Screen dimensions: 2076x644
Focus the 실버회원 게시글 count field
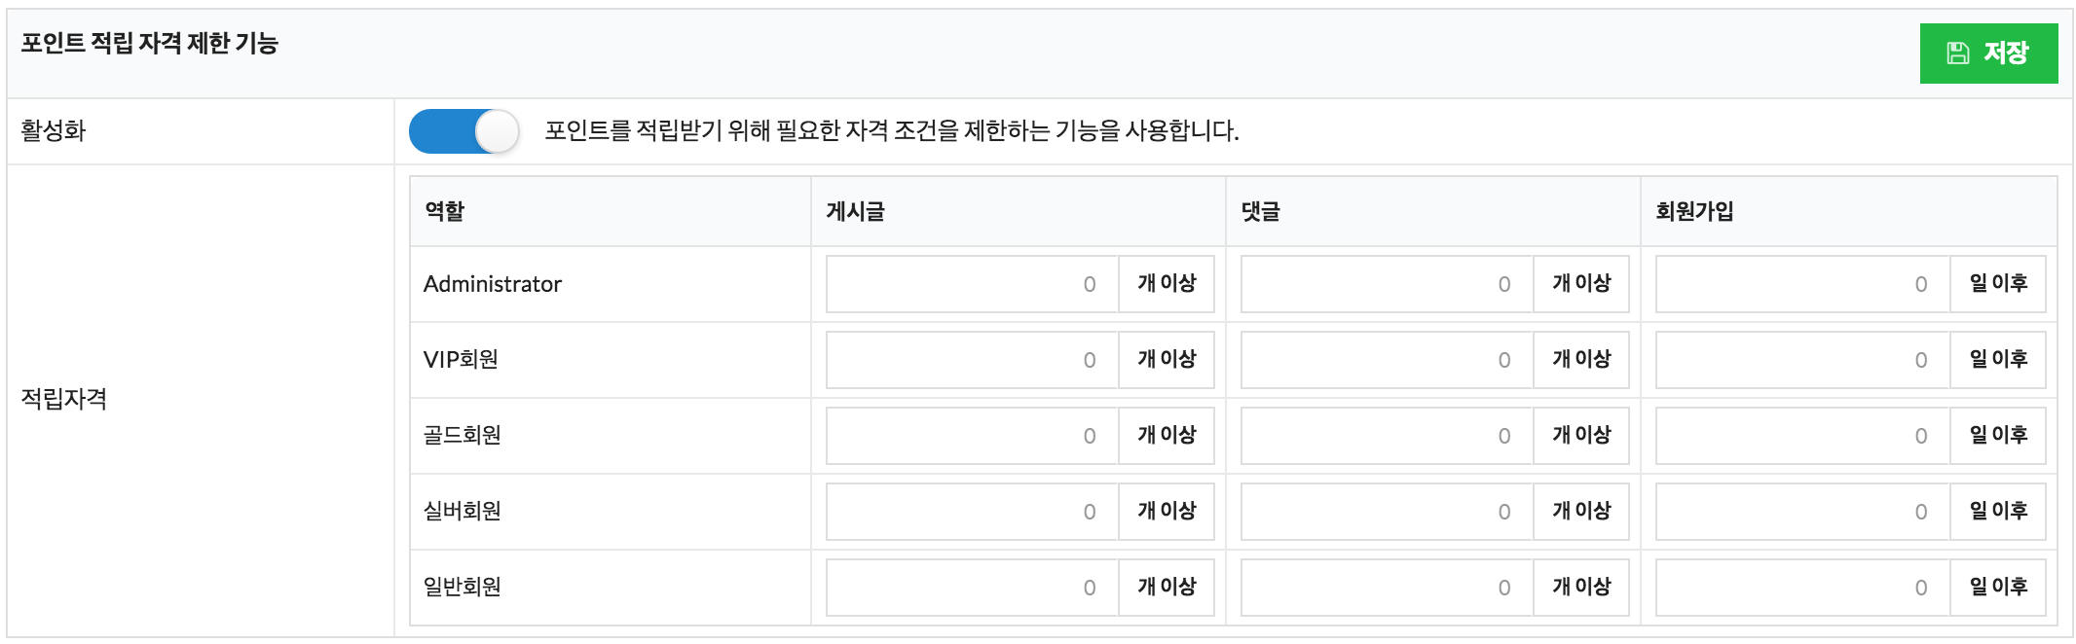[x=972, y=512]
